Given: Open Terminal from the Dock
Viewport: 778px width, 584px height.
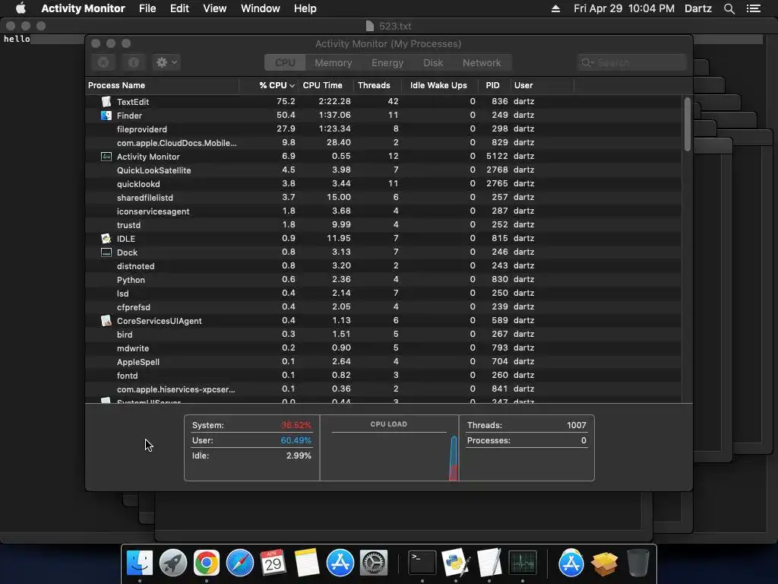Looking at the screenshot, I should (422, 563).
